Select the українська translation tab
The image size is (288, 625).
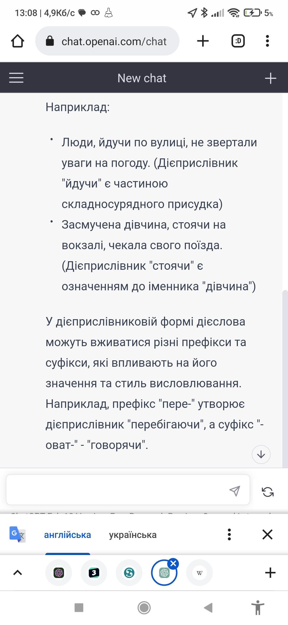pyautogui.click(x=133, y=535)
